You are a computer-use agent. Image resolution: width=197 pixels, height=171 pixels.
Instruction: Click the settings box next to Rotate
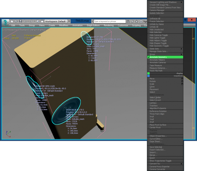click(x=182, y=81)
